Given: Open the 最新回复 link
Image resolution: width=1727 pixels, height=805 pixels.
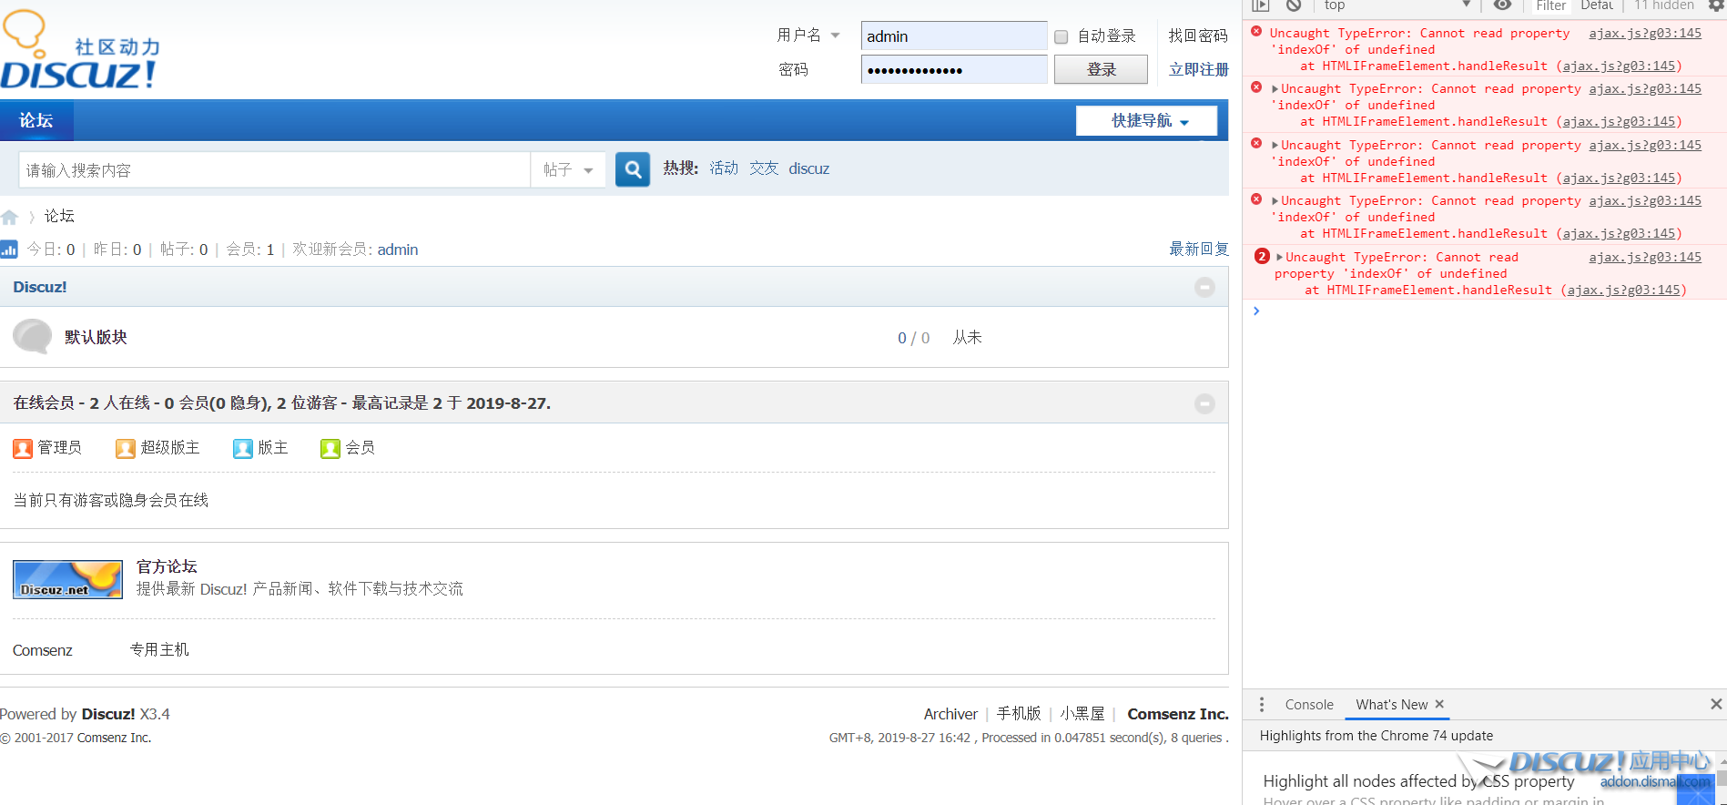Looking at the screenshot, I should click(1199, 250).
